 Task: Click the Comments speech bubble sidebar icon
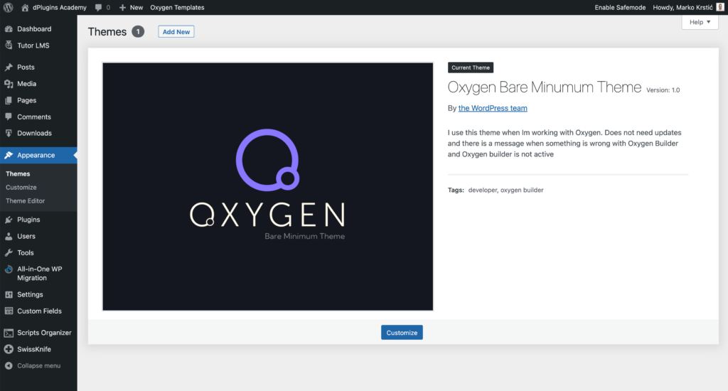[x=9, y=117]
